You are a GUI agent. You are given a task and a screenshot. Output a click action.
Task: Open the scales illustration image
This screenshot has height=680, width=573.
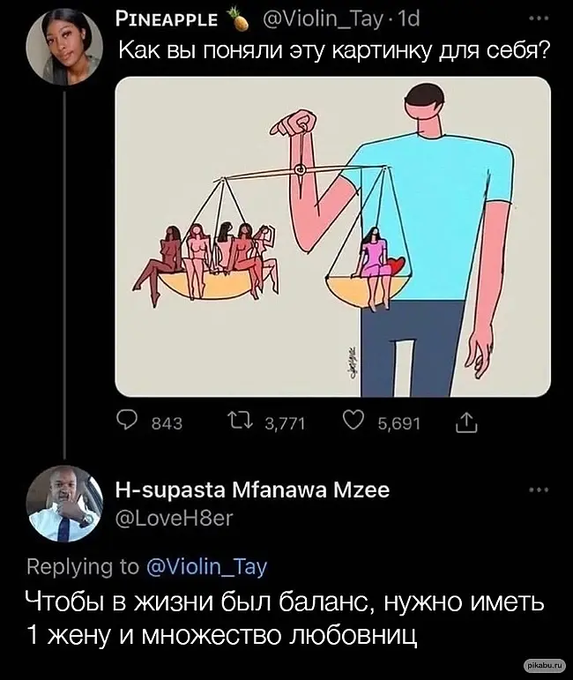[333, 236]
